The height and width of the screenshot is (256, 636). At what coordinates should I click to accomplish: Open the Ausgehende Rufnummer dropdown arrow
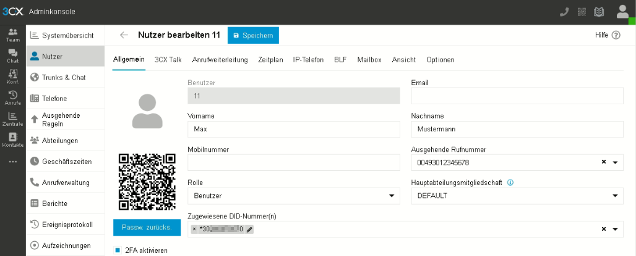pyautogui.click(x=615, y=163)
